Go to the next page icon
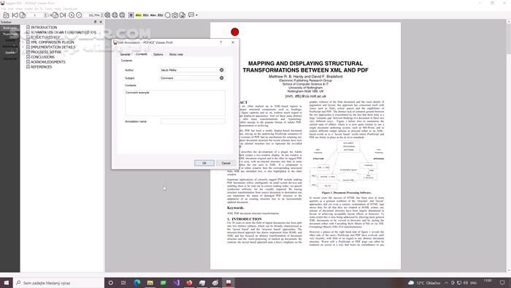Screen dimensions: 511x288 click(55, 15)
